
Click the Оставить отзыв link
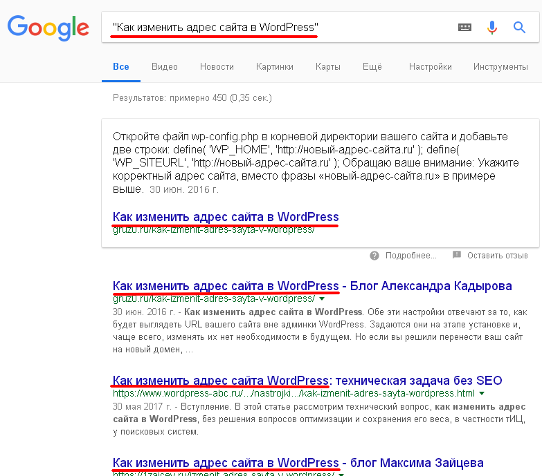pyautogui.click(x=498, y=256)
